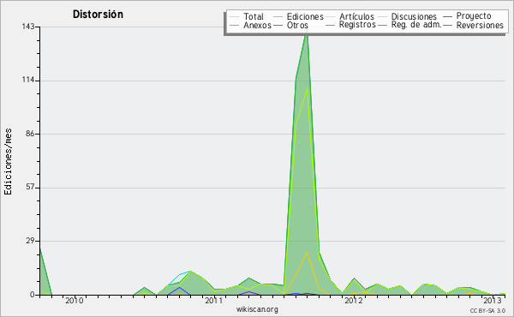514x317 pixels.
Task: Click the Anexos legend label
Action: click(257, 25)
